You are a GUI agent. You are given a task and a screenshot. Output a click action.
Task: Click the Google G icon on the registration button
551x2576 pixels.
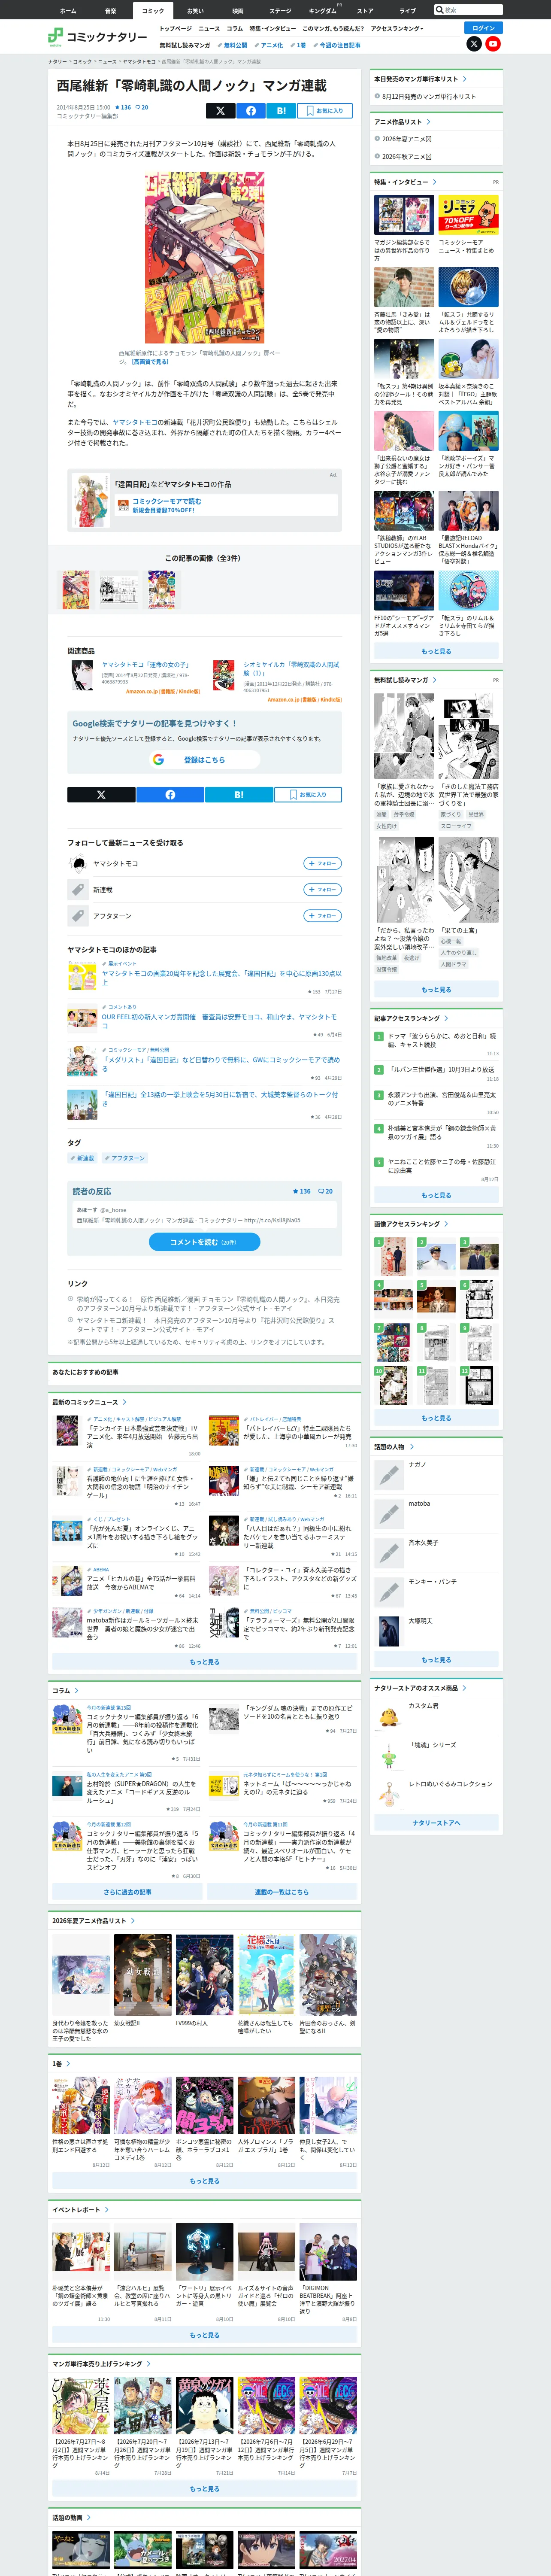pyautogui.click(x=158, y=760)
